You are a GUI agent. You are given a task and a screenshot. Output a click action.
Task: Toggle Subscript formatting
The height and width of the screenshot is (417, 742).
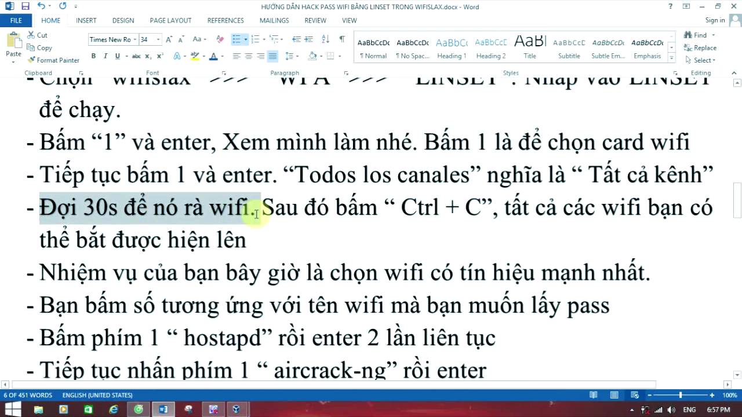click(148, 56)
